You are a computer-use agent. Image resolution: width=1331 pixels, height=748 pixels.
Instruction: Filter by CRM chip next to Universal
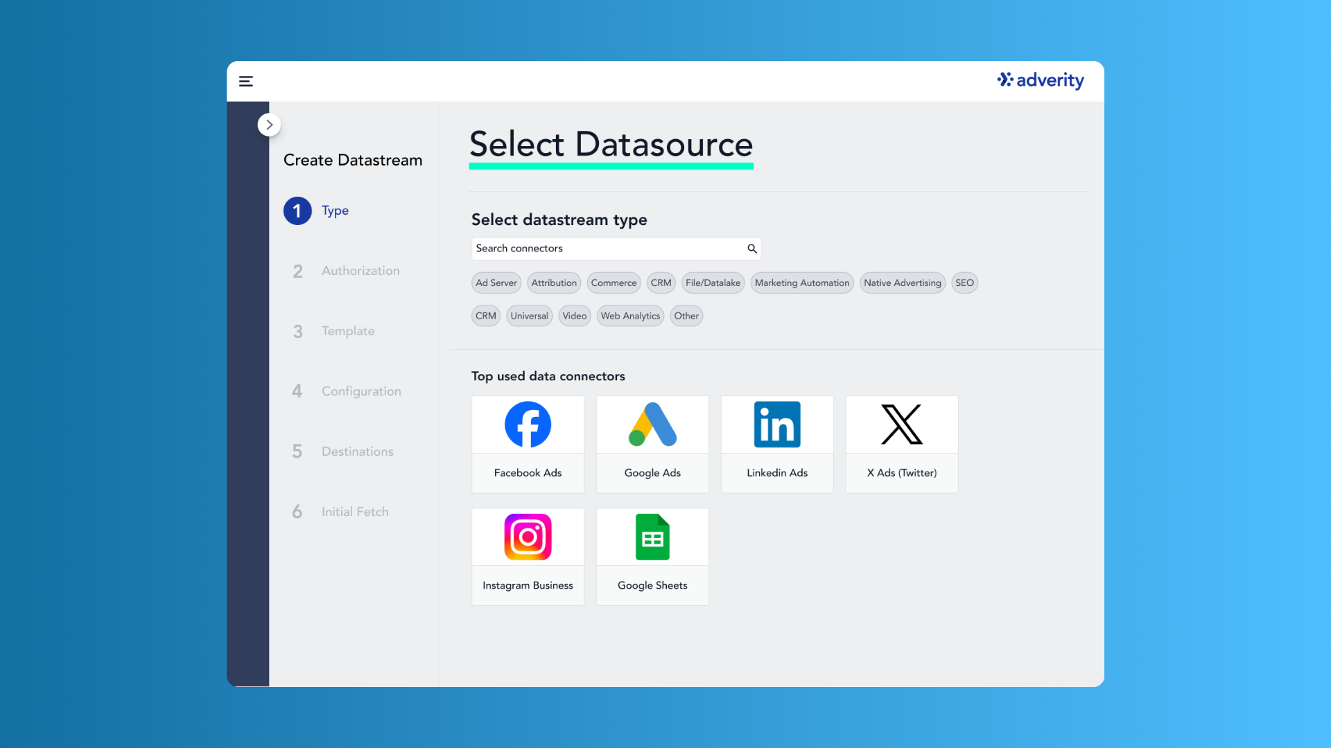[486, 316]
